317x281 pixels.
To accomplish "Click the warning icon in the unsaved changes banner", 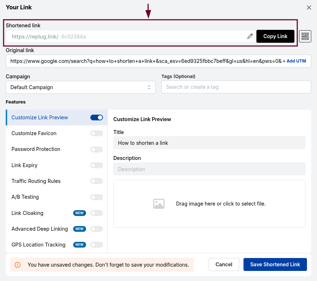I will coord(18,264).
